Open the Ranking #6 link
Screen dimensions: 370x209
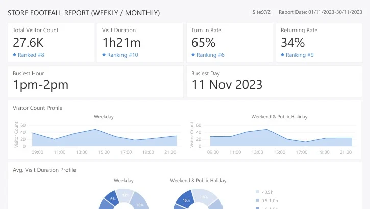pos(210,55)
